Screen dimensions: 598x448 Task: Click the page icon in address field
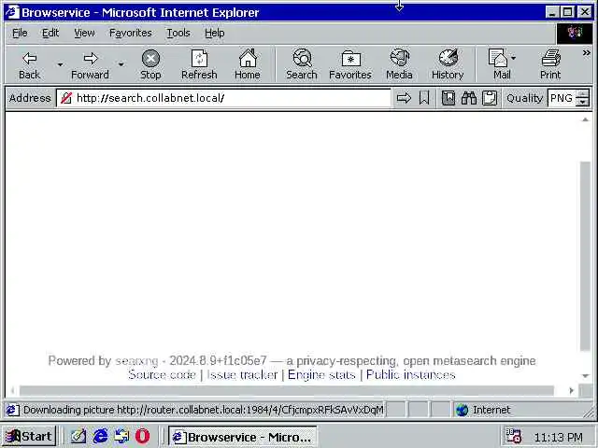click(x=66, y=98)
